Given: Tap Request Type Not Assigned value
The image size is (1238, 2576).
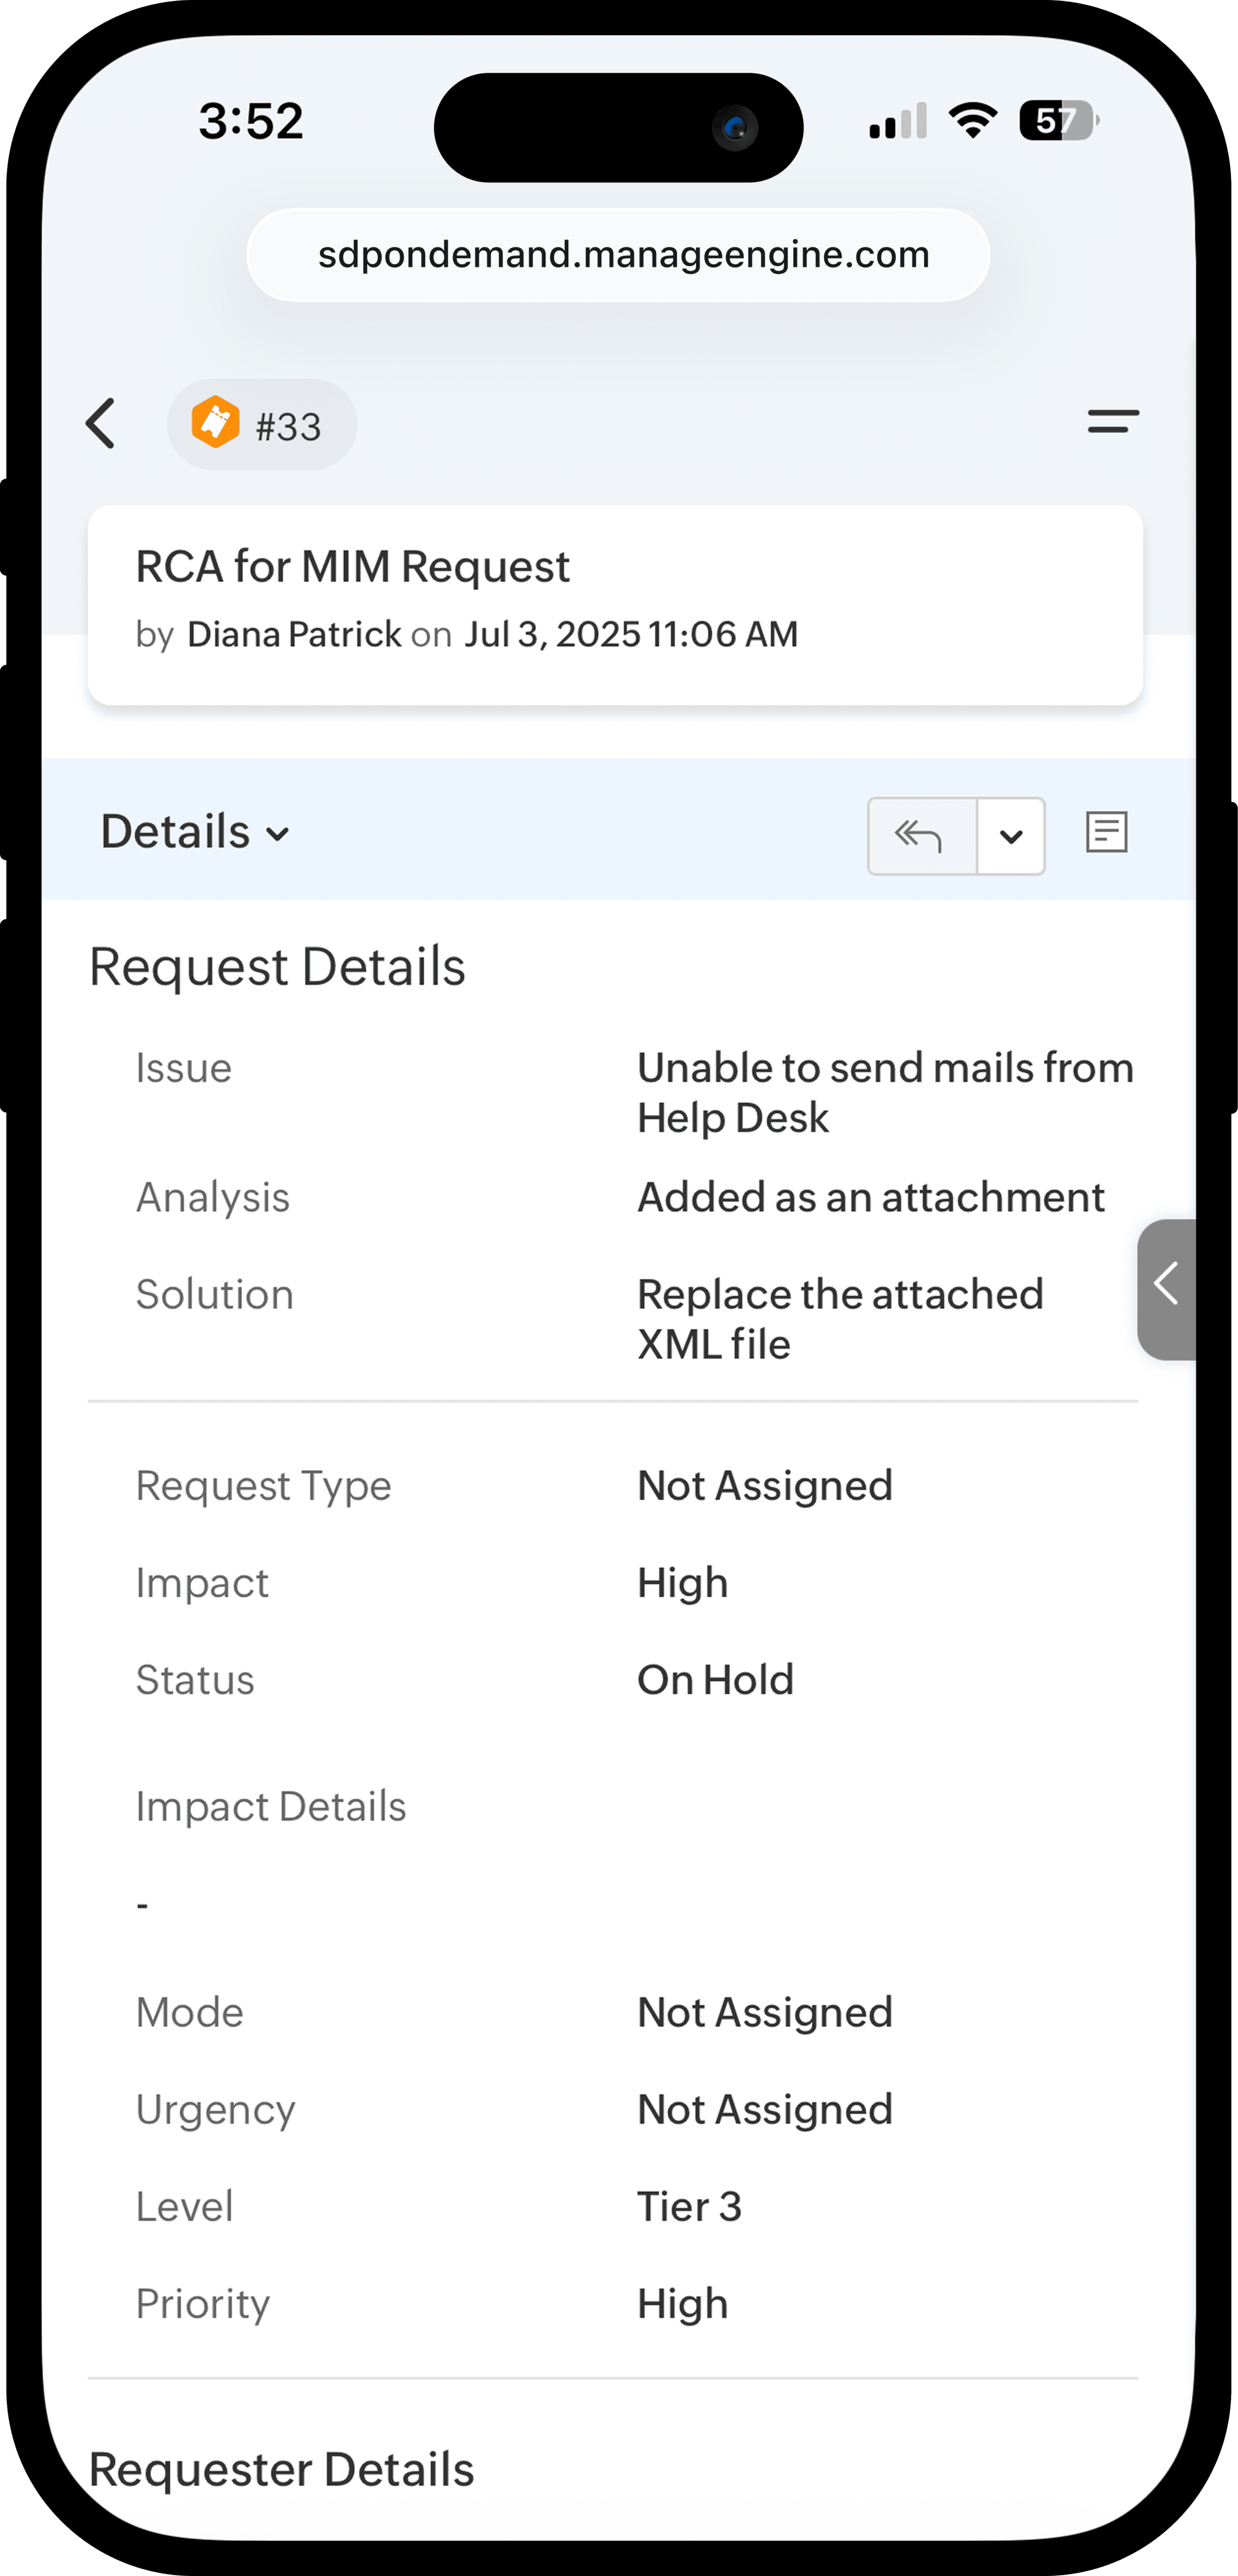Looking at the screenshot, I should click(764, 1486).
